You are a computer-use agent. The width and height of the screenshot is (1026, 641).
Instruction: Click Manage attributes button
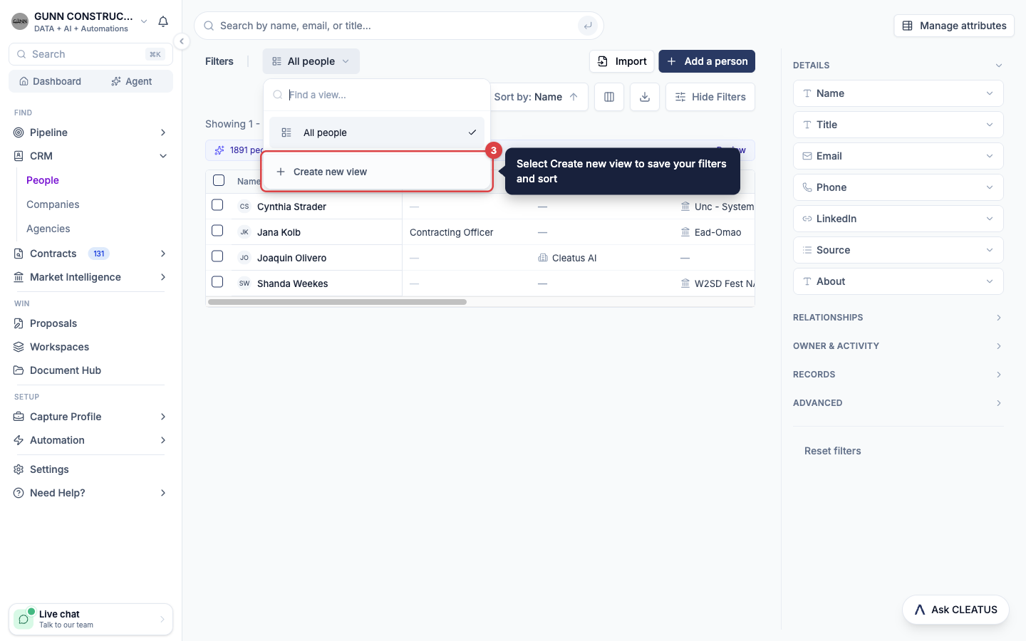[x=954, y=26]
